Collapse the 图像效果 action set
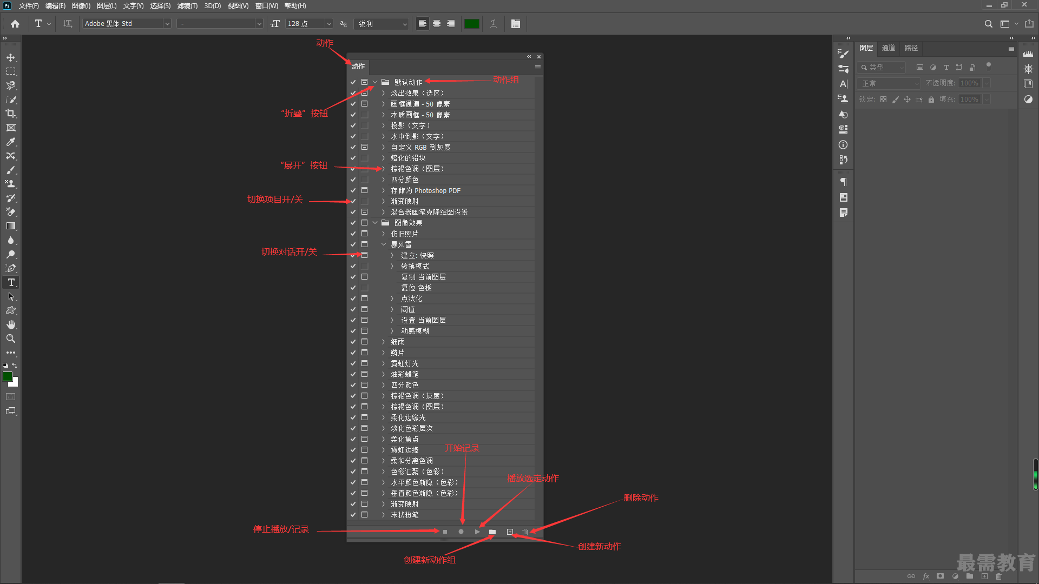 pos(375,223)
